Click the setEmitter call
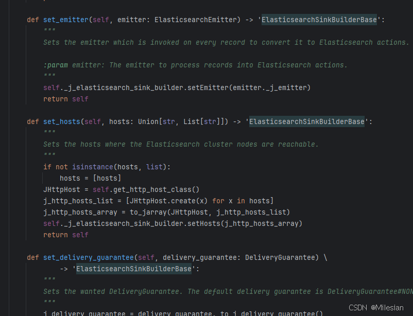Viewport: 413px width, 316px height. point(208,87)
